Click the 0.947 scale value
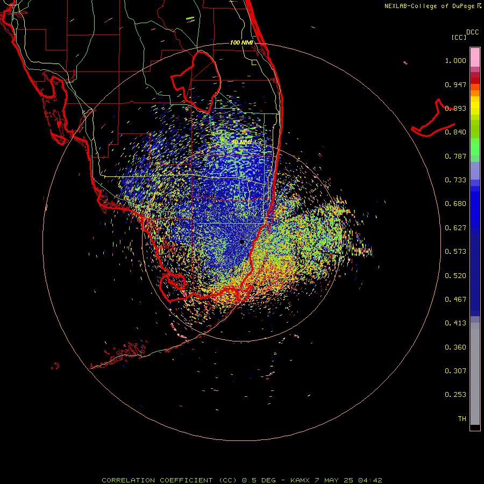Viewport: 484px width, 484px height. click(455, 84)
